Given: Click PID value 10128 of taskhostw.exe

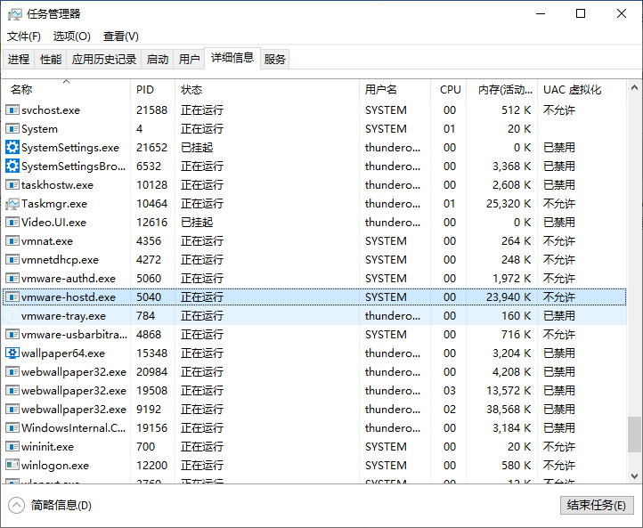Looking at the screenshot, I should pos(151,185).
